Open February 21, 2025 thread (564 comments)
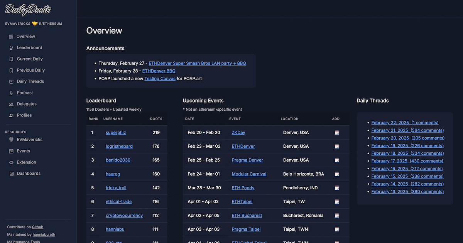Image resolution: width=463 pixels, height=243 pixels. (407, 130)
